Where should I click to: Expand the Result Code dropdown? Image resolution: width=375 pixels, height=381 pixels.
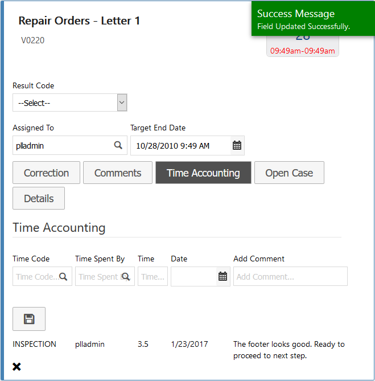point(121,103)
